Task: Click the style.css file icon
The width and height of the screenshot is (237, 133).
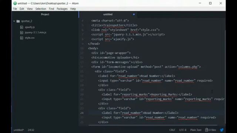Action: pyautogui.click(x=21, y=38)
